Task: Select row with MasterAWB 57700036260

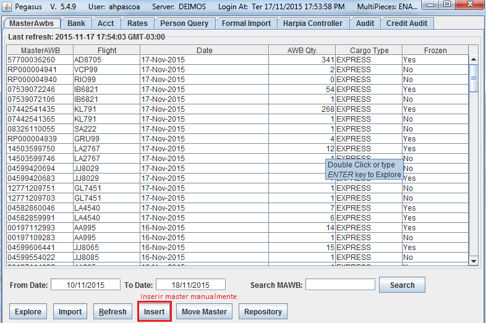Action: tap(237, 60)
